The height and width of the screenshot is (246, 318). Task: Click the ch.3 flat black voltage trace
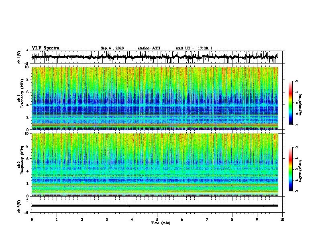coord(155,206)
